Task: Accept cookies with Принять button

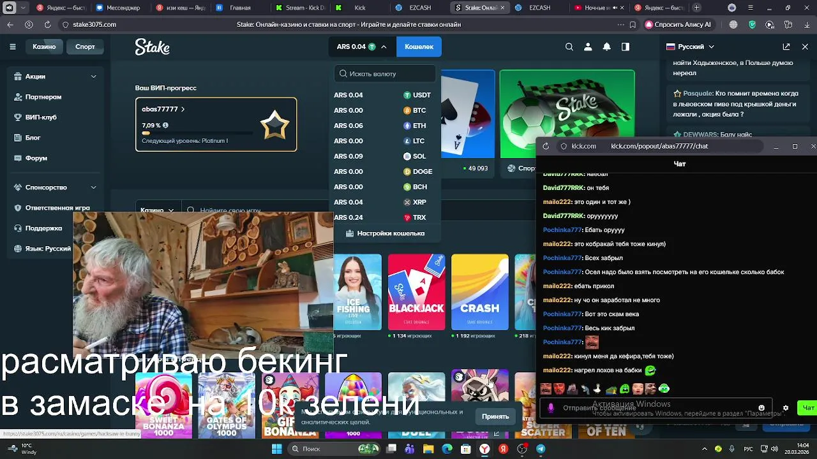Action: point(495,416)
